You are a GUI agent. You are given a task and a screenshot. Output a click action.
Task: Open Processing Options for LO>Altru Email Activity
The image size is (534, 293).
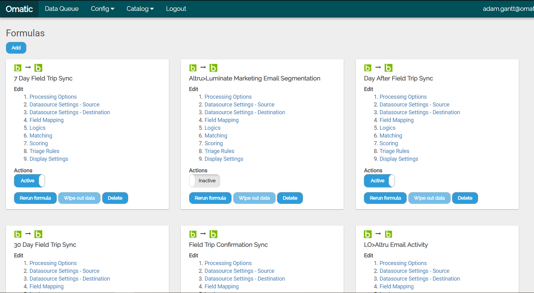[x=403, y=263]
